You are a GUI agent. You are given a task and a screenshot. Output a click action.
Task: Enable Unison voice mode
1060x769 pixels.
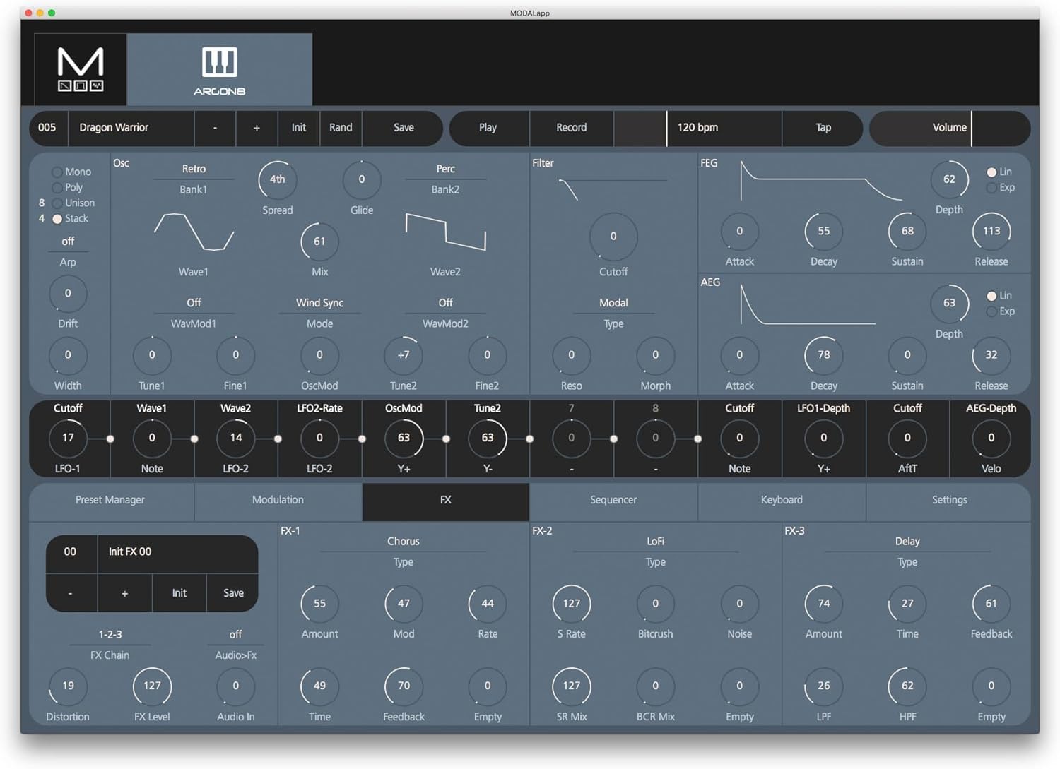click(x=57, y=203)
